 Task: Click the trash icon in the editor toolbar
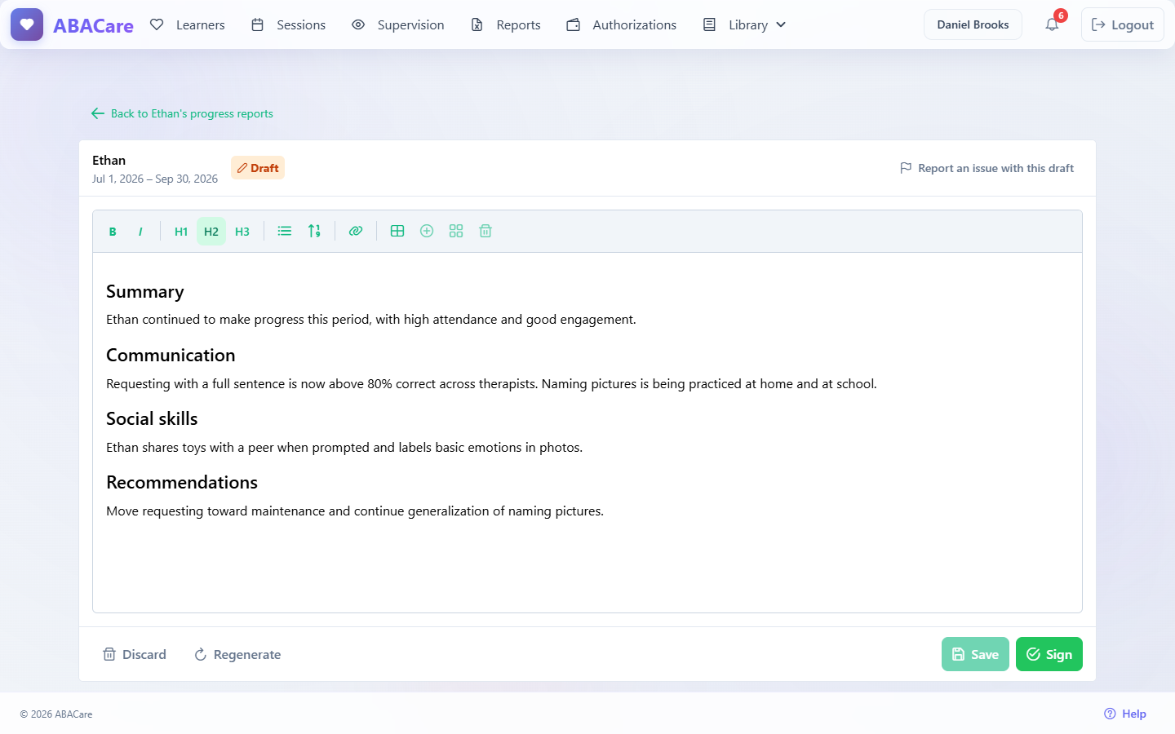pyautogui.click(x=486, y=232)
